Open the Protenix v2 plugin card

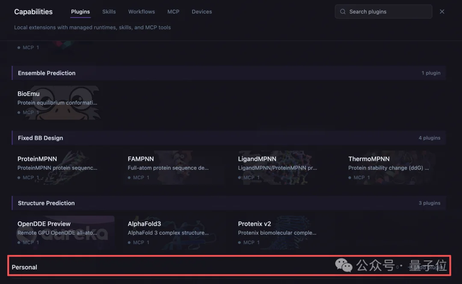pos(284,232)
